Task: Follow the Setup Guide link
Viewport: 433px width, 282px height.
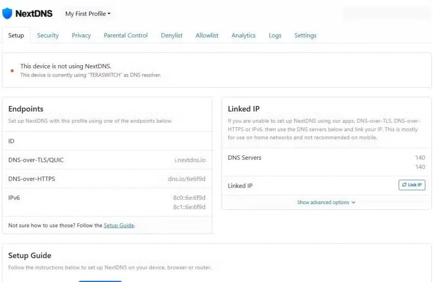Action: (x=119, y=225)
